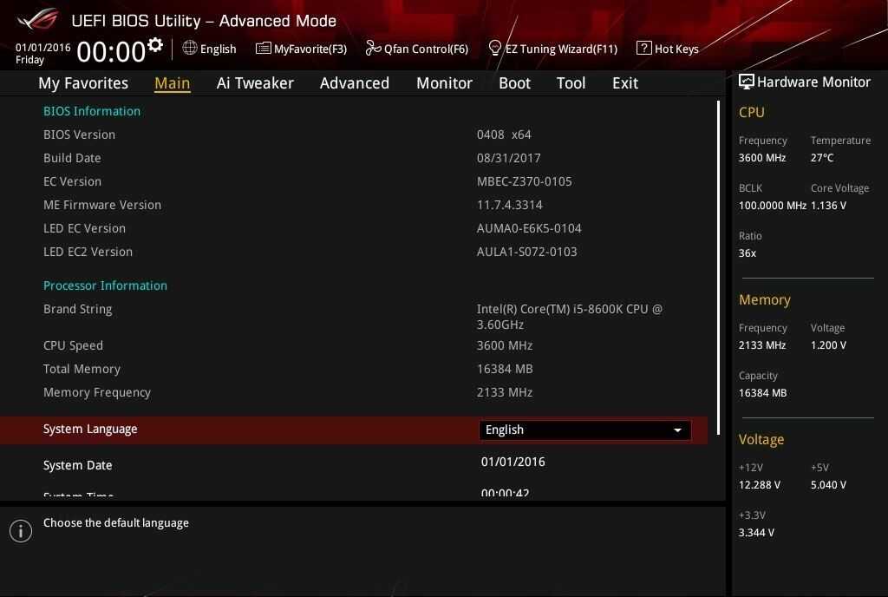Select the Exit menu
Image resolution: width=888 pixels, height=597 pixels.
tap(624, 83)
